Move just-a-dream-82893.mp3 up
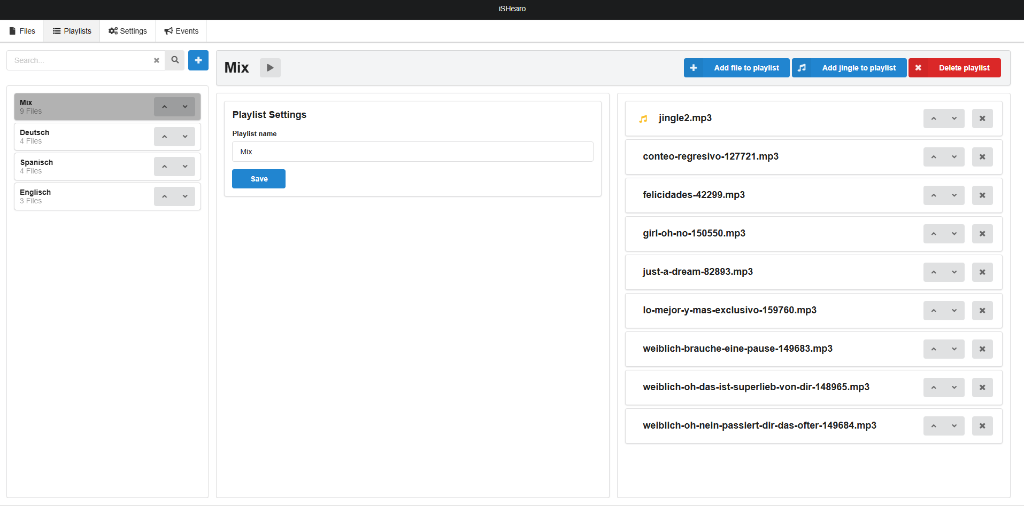The image size is (1024, 506). point(934,272)
